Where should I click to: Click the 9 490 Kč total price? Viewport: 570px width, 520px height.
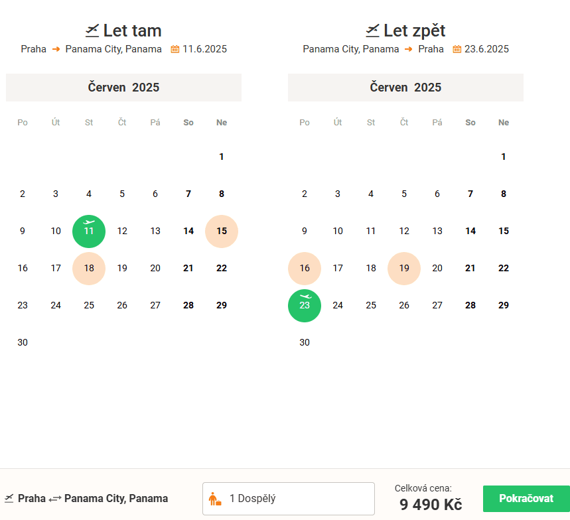431,504
